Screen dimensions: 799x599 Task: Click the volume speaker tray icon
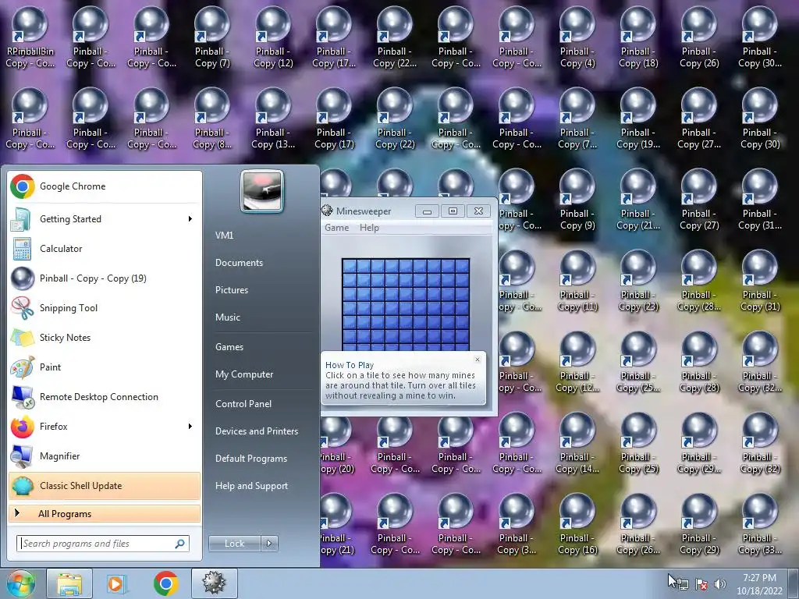(x=720, y=584)
